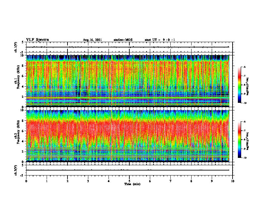The height and width of the screenshot is (203, 262).
Task: Click the 'ch.3(V)' waveform axis label
Action: click(x=16, y=170)
